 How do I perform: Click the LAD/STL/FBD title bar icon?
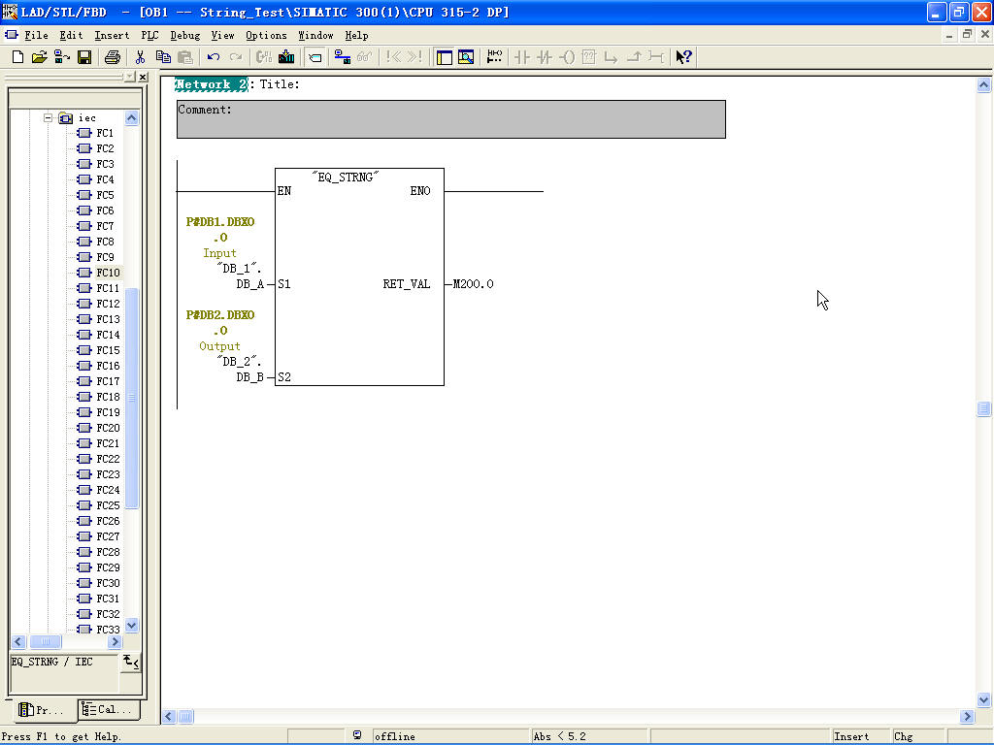tap(10, 12)
